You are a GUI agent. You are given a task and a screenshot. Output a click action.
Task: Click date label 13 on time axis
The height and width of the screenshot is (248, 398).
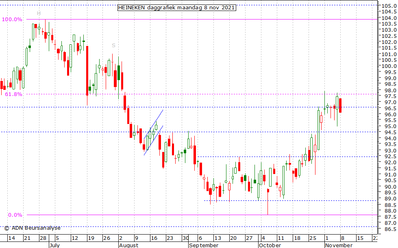[x=218, y=238]
